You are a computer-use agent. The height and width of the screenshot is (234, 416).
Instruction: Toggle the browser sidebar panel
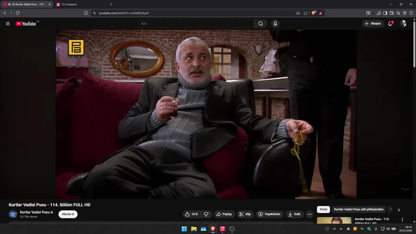click(x=385, y=13)
